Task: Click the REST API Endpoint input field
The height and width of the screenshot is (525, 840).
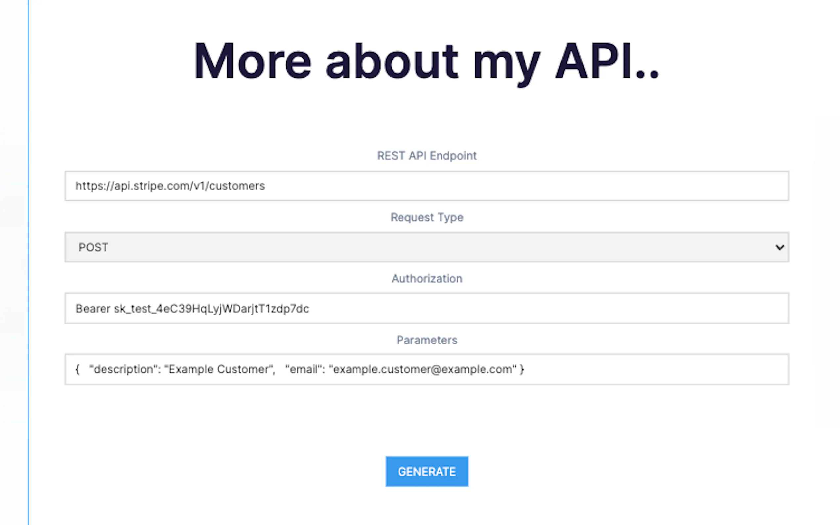Action: [x=426, y=186]
